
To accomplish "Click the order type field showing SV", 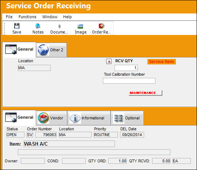I will point(30,135).
